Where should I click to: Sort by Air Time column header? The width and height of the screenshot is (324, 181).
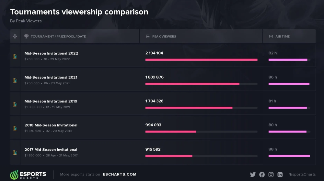tap(283, 37)
